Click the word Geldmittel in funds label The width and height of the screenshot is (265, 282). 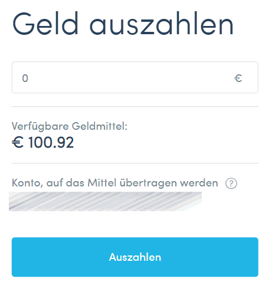point(99,126)
